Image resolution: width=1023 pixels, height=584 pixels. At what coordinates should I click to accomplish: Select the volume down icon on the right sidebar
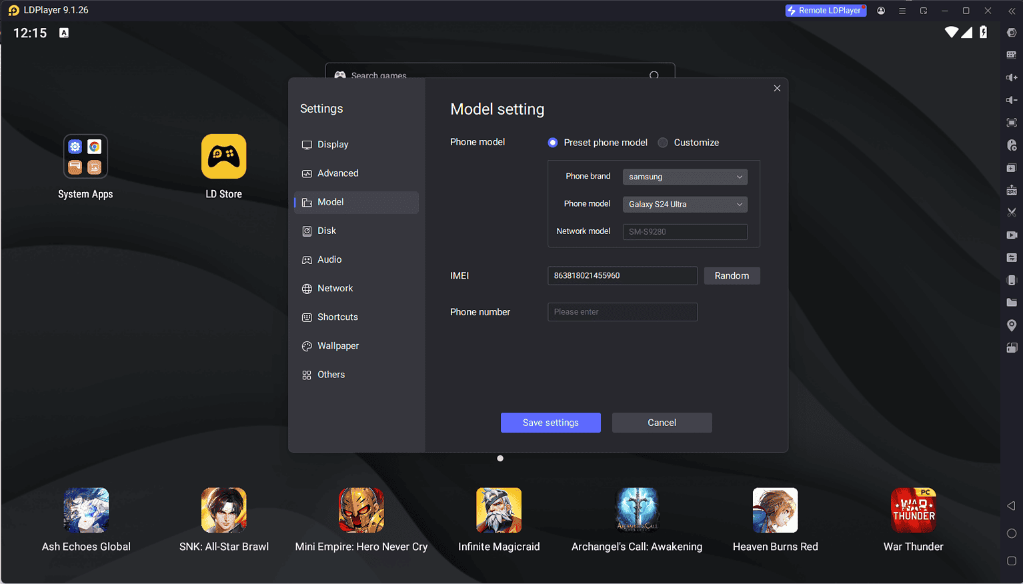click(1012, 100)
